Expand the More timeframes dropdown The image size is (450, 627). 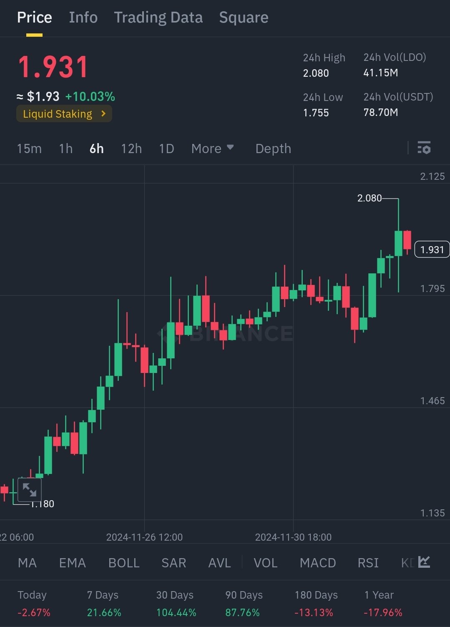point(212,149)
